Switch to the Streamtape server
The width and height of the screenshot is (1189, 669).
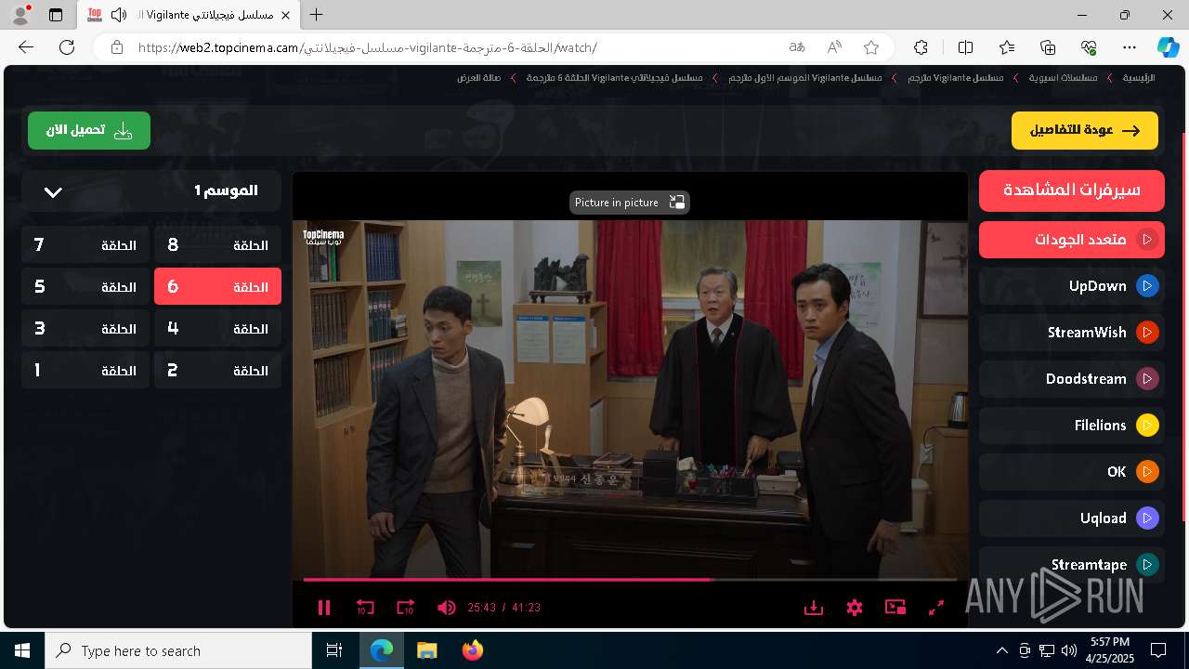coord(1072,564)
